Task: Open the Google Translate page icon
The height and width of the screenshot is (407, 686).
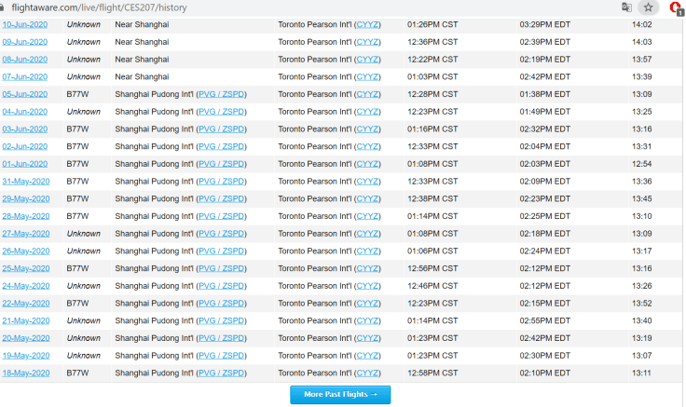Action: 627,7
